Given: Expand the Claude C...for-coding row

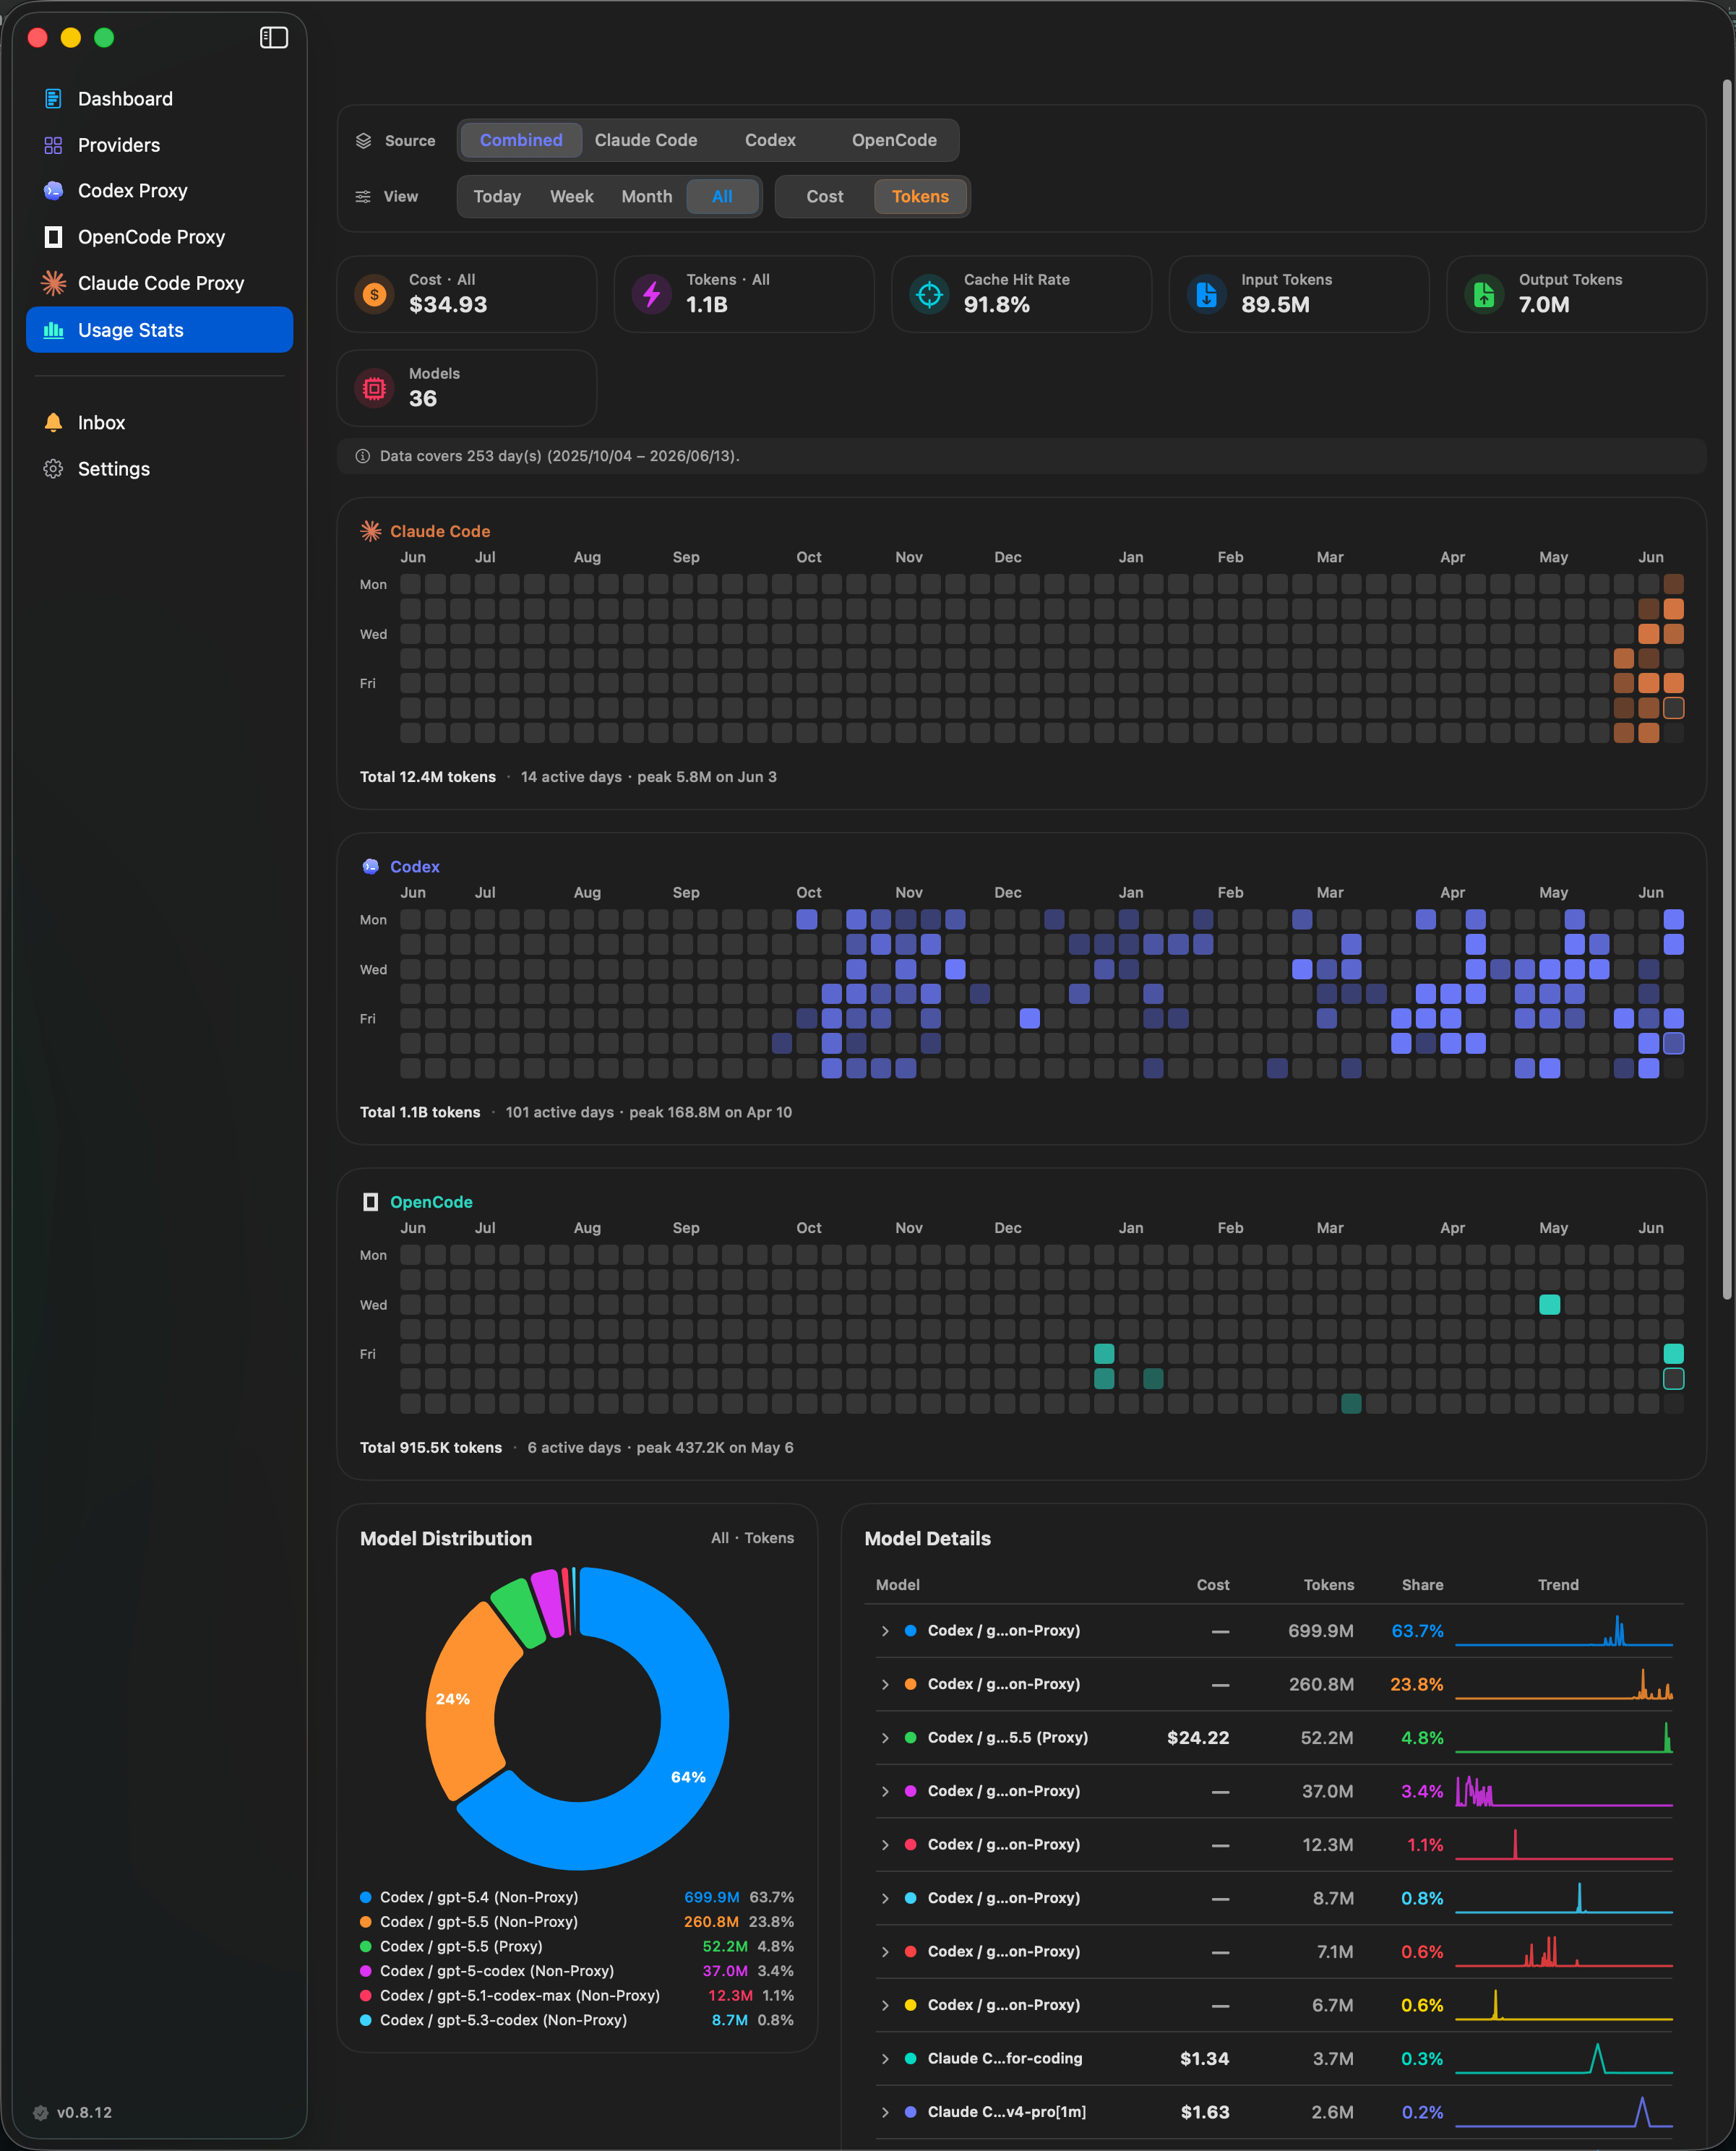Looking at the screenshot, I should tap(885, 2059).
